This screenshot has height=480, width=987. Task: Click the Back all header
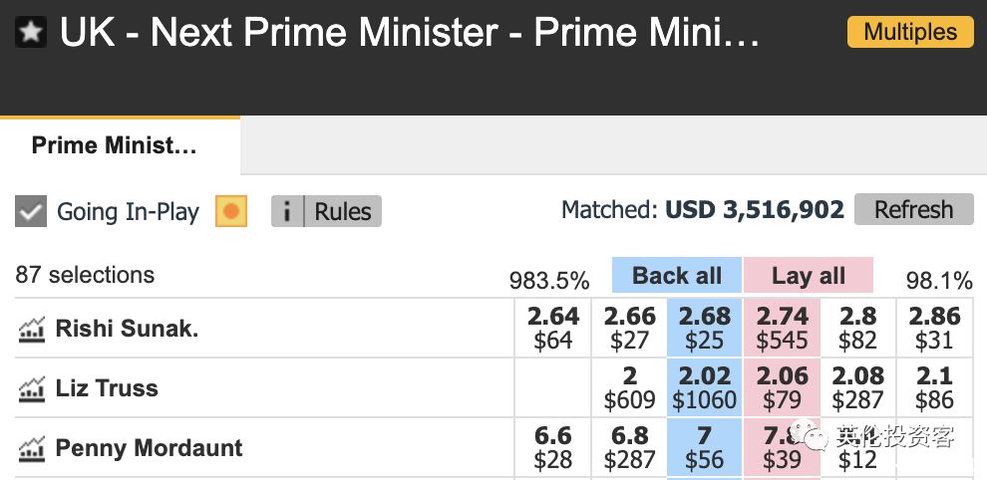[677, 275]
